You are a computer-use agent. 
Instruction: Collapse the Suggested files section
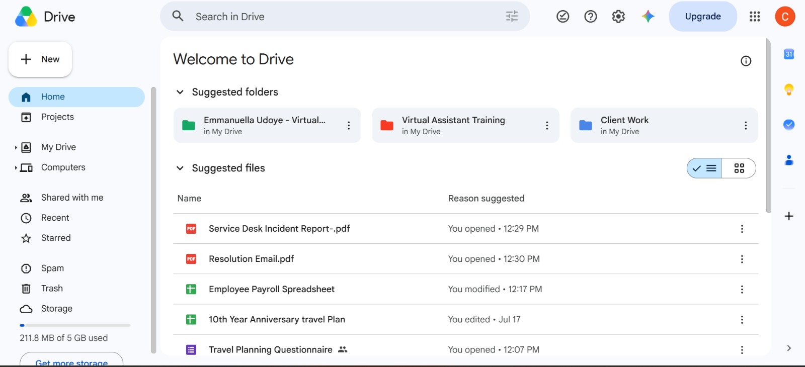point(180,168)
